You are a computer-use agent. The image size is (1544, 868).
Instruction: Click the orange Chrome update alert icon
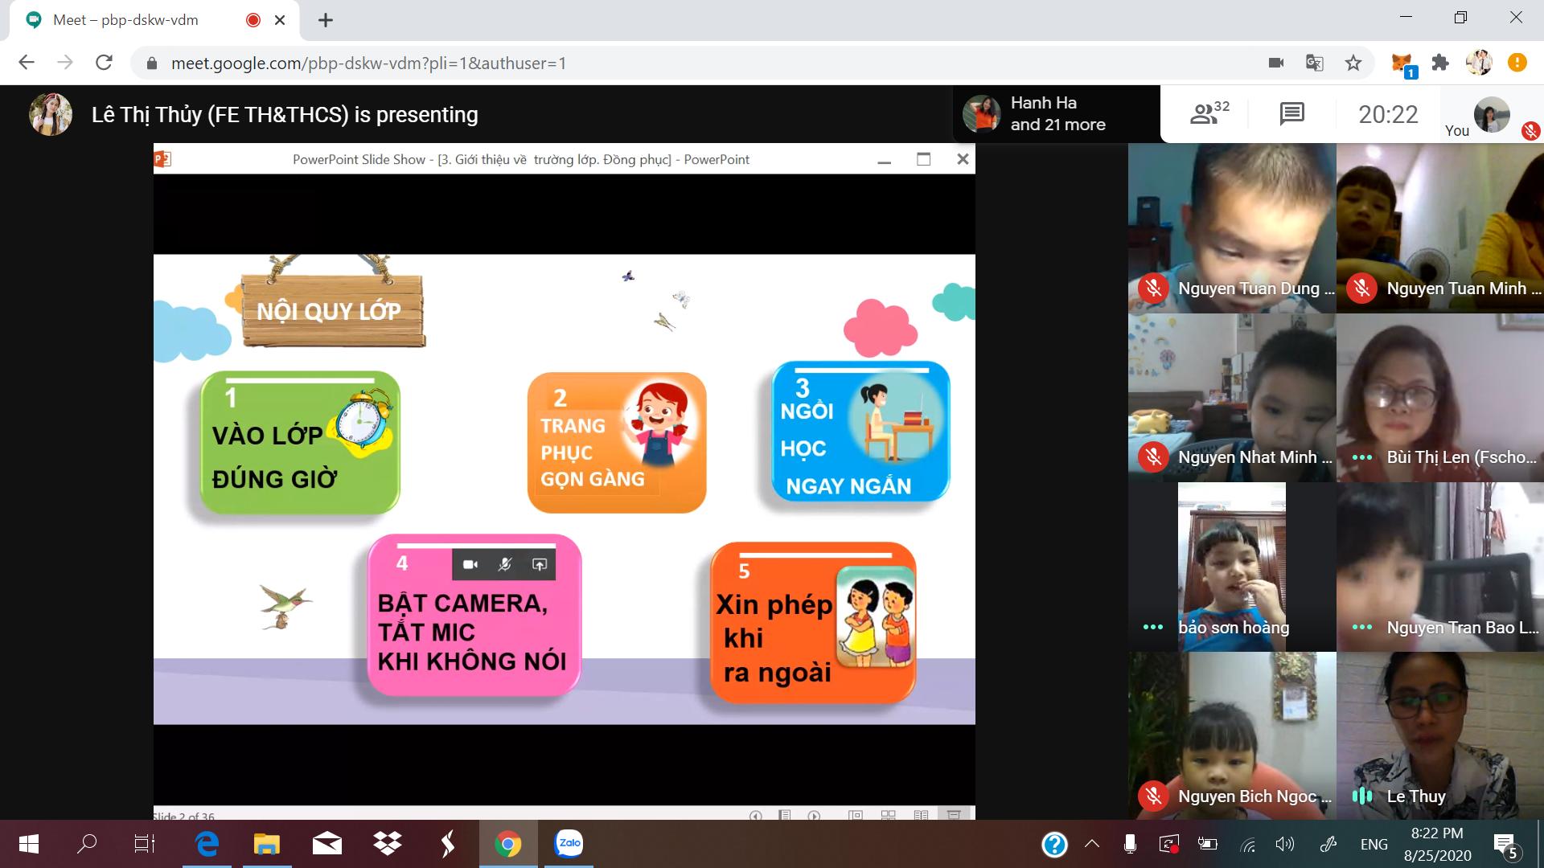point(1517,63)
